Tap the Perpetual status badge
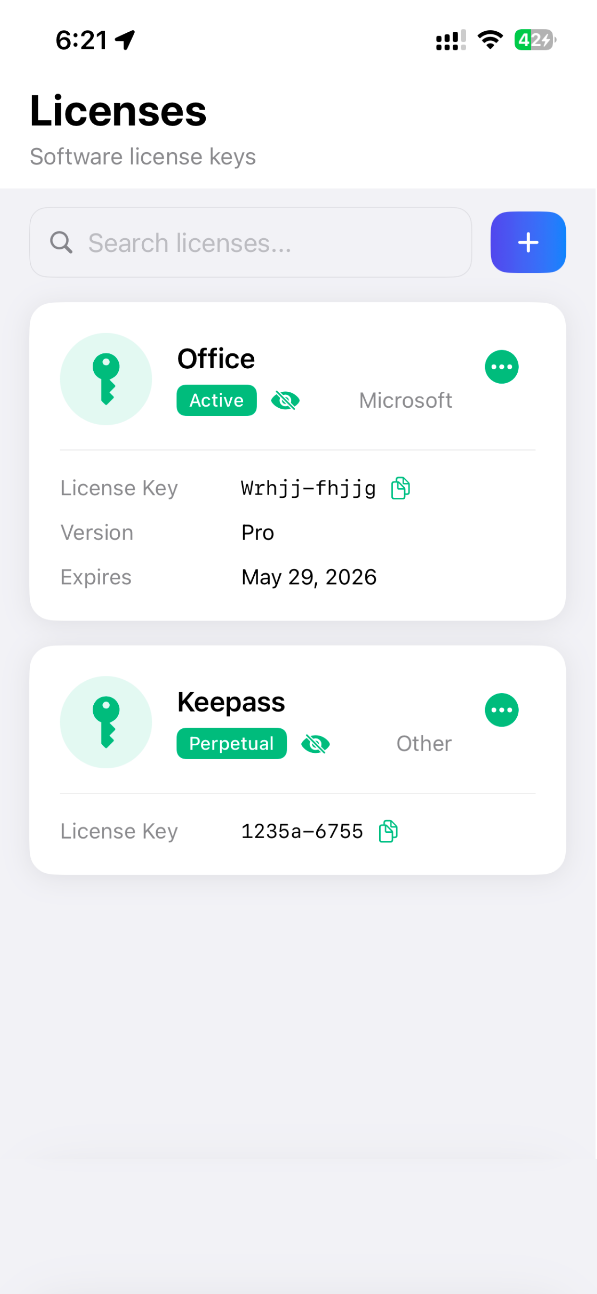Viewport: 597px width, 1294px height. click(x=232, y=743)
